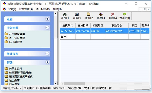Click the 统计报表 panel header

27,54
